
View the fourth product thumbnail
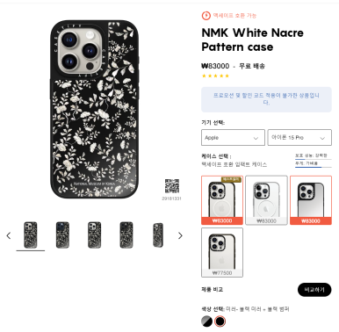(126, 235)
